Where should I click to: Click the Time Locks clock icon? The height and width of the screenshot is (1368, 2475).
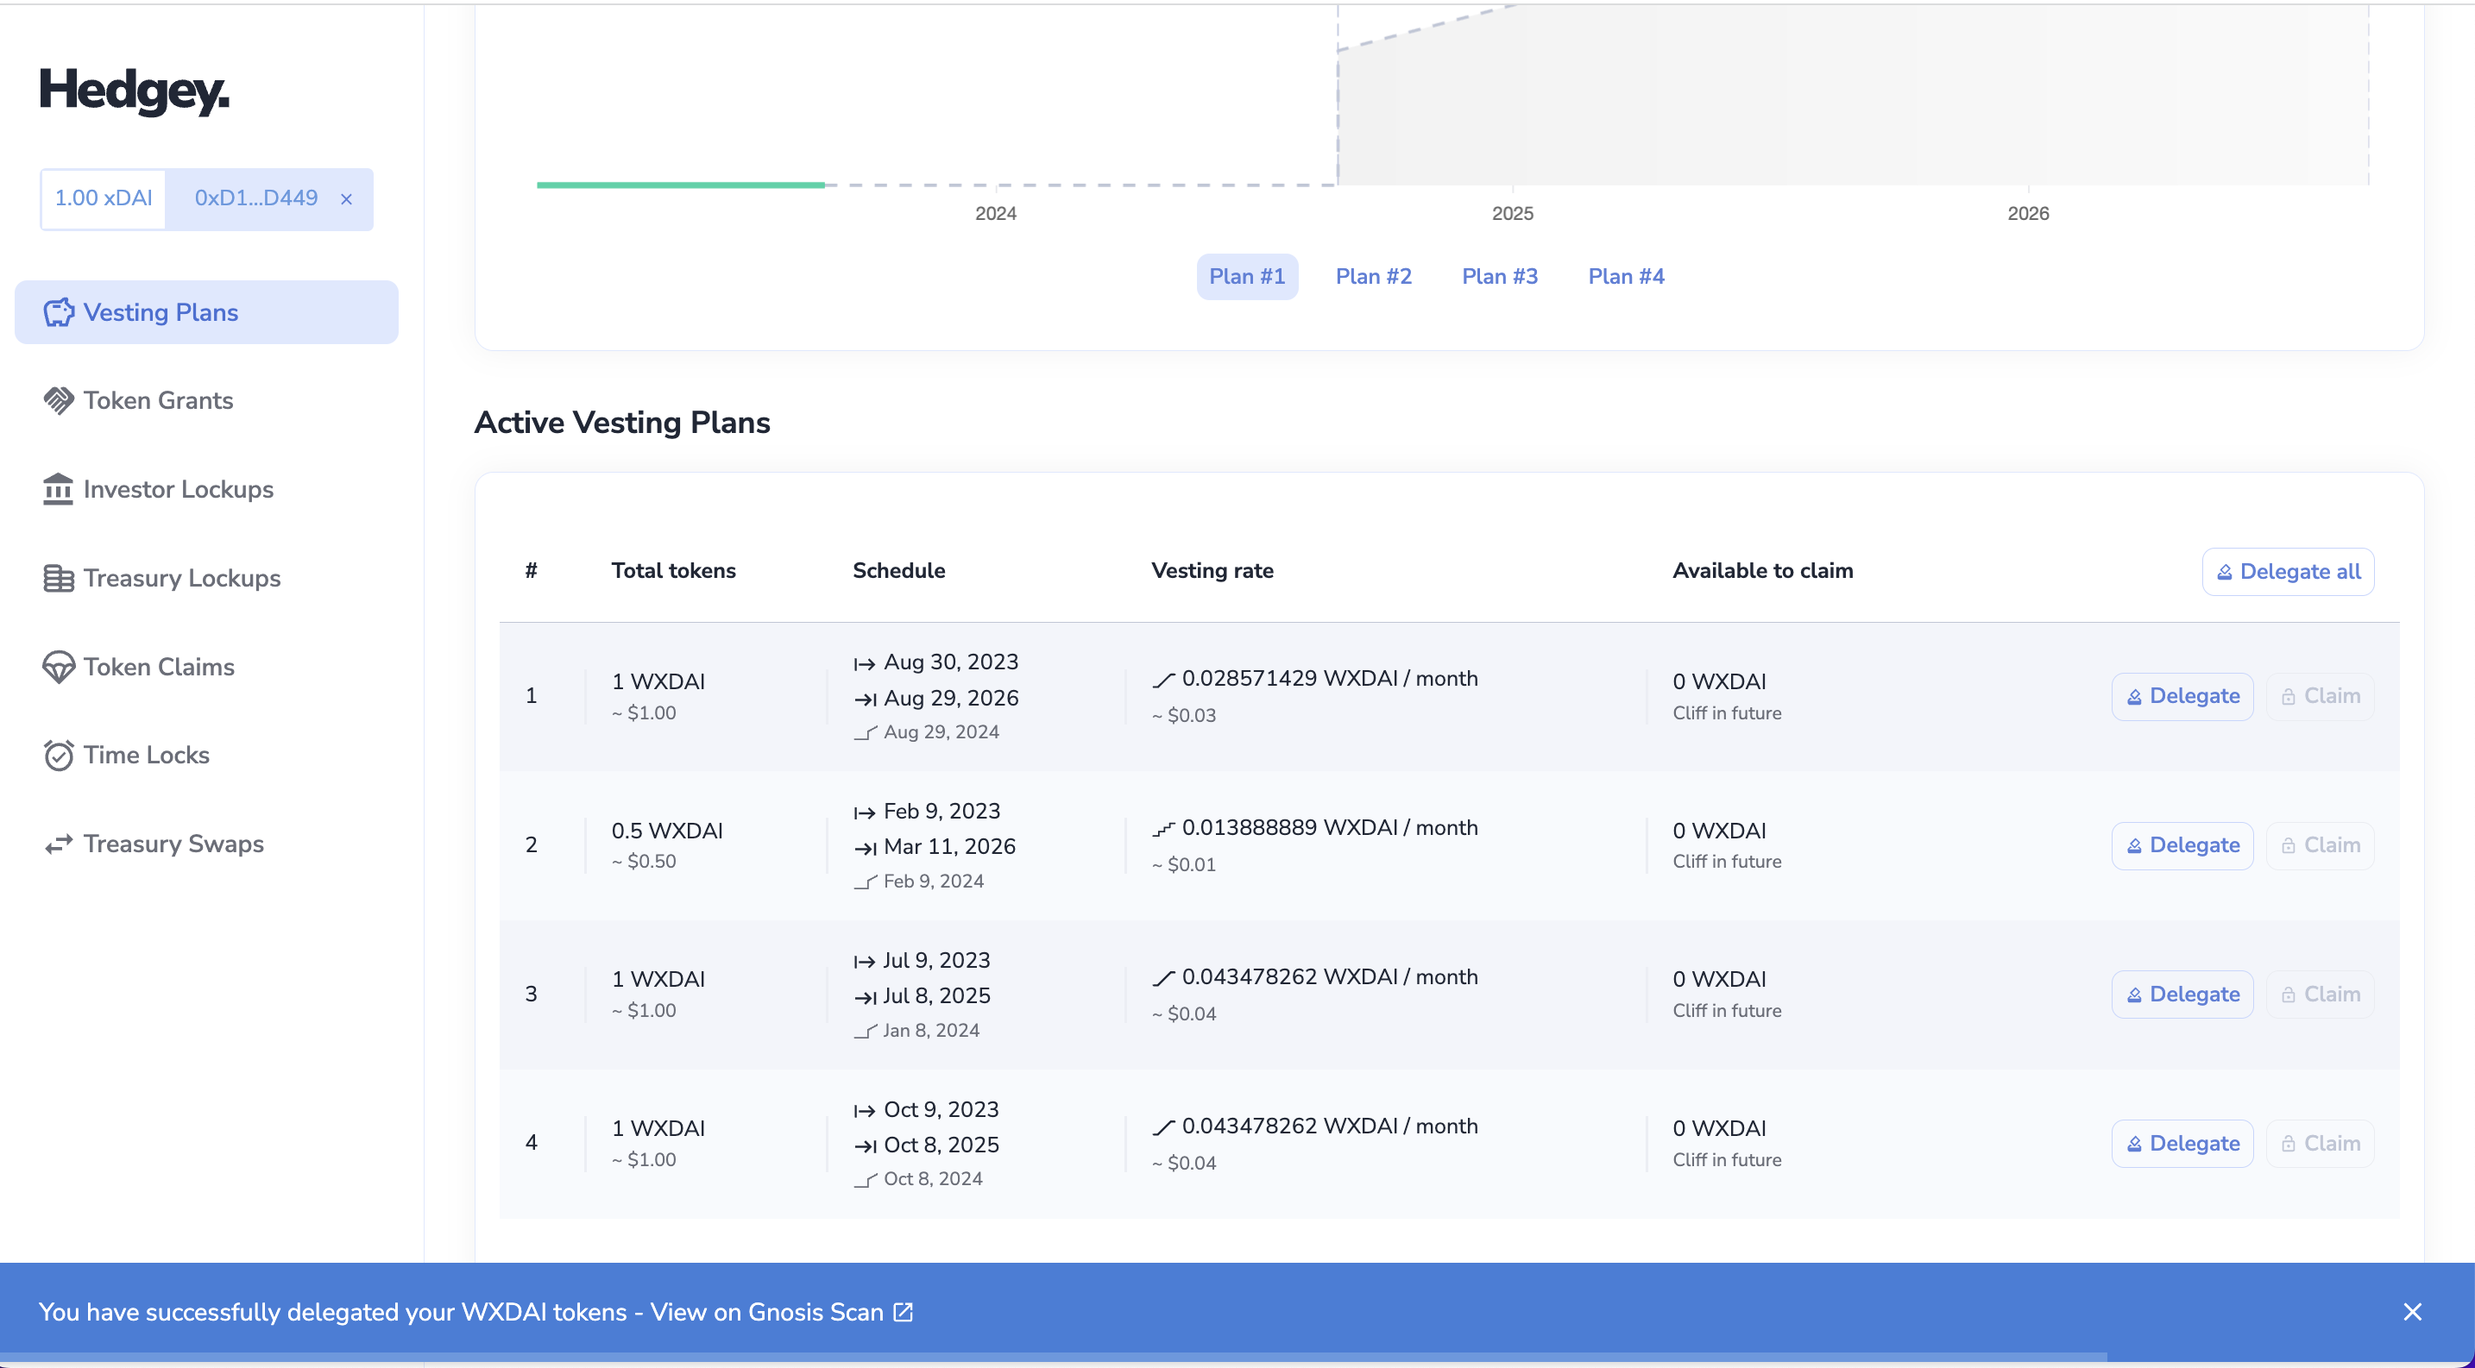59,756
